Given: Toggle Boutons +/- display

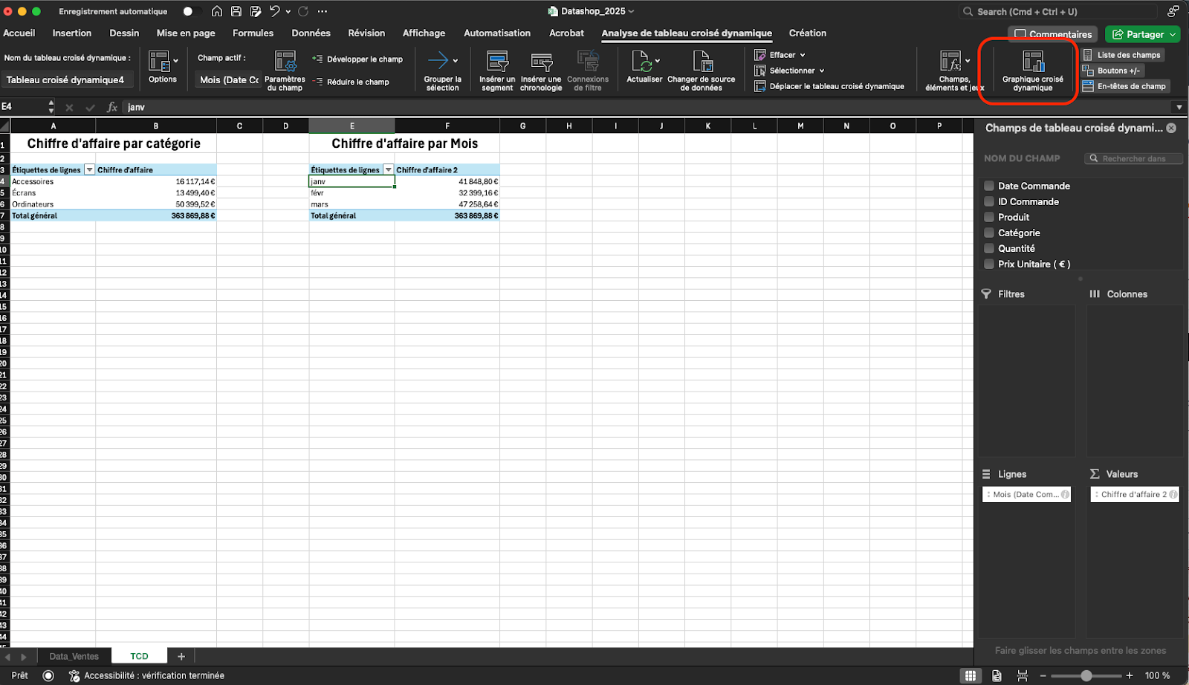Looking at the screenshot, I should point(1112,71).
